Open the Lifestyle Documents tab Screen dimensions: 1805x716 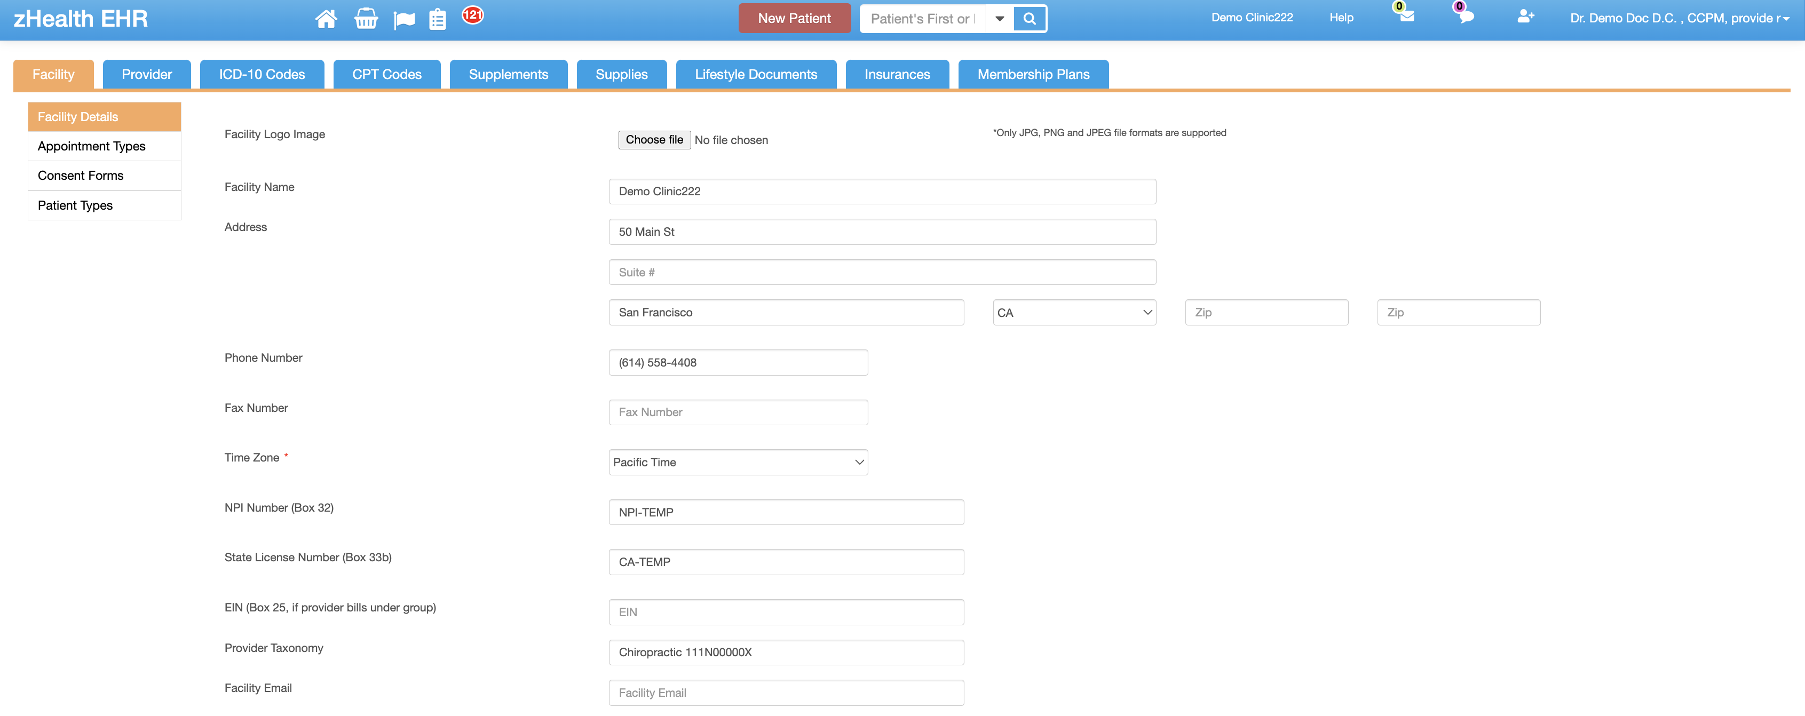click(x=756, y=74)
